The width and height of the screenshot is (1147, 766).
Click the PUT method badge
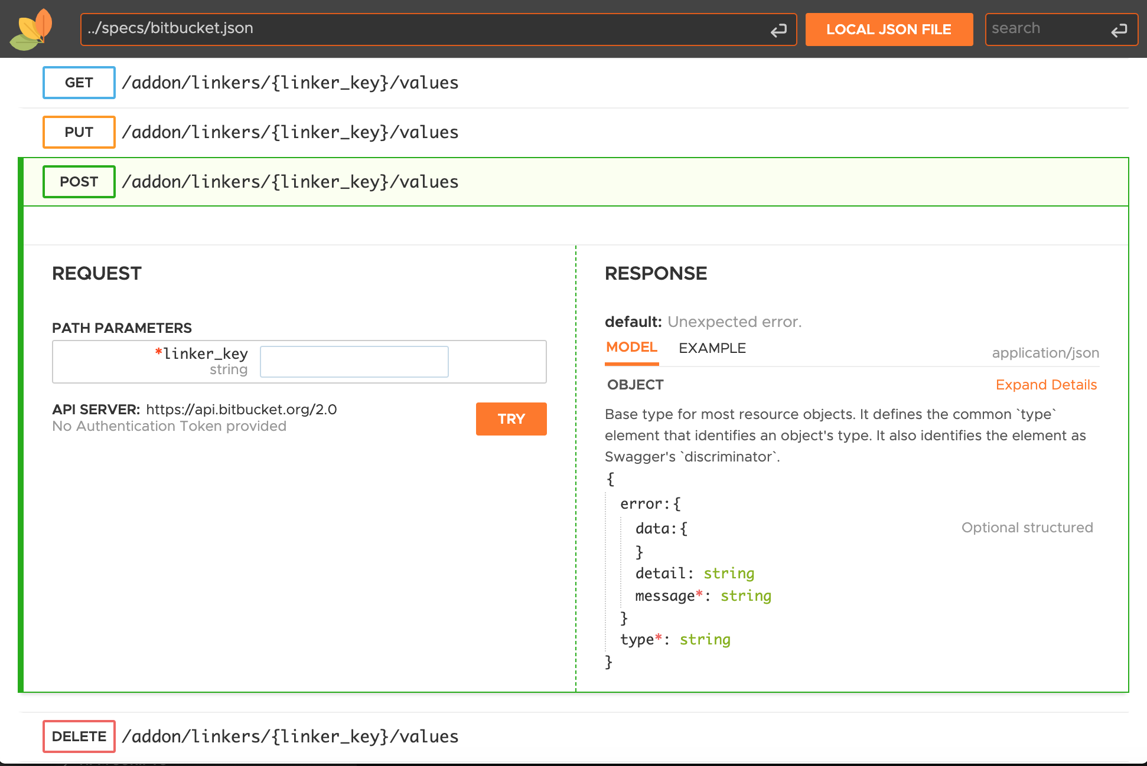79,132
